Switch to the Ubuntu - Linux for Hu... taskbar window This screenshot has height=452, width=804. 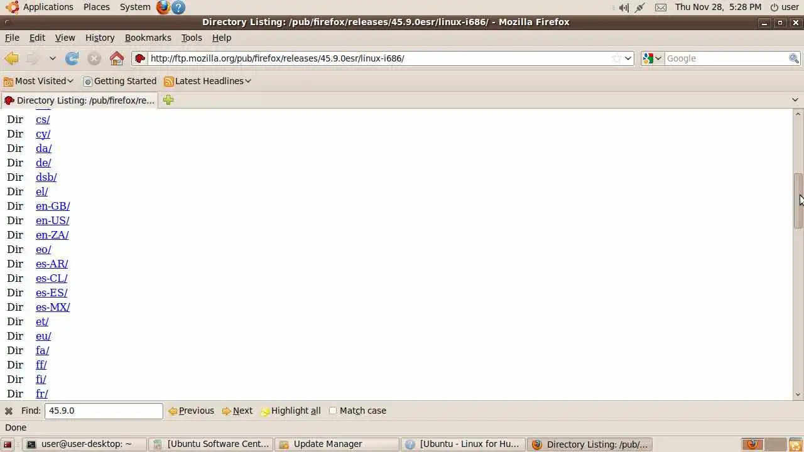click(x=464, y=444)
